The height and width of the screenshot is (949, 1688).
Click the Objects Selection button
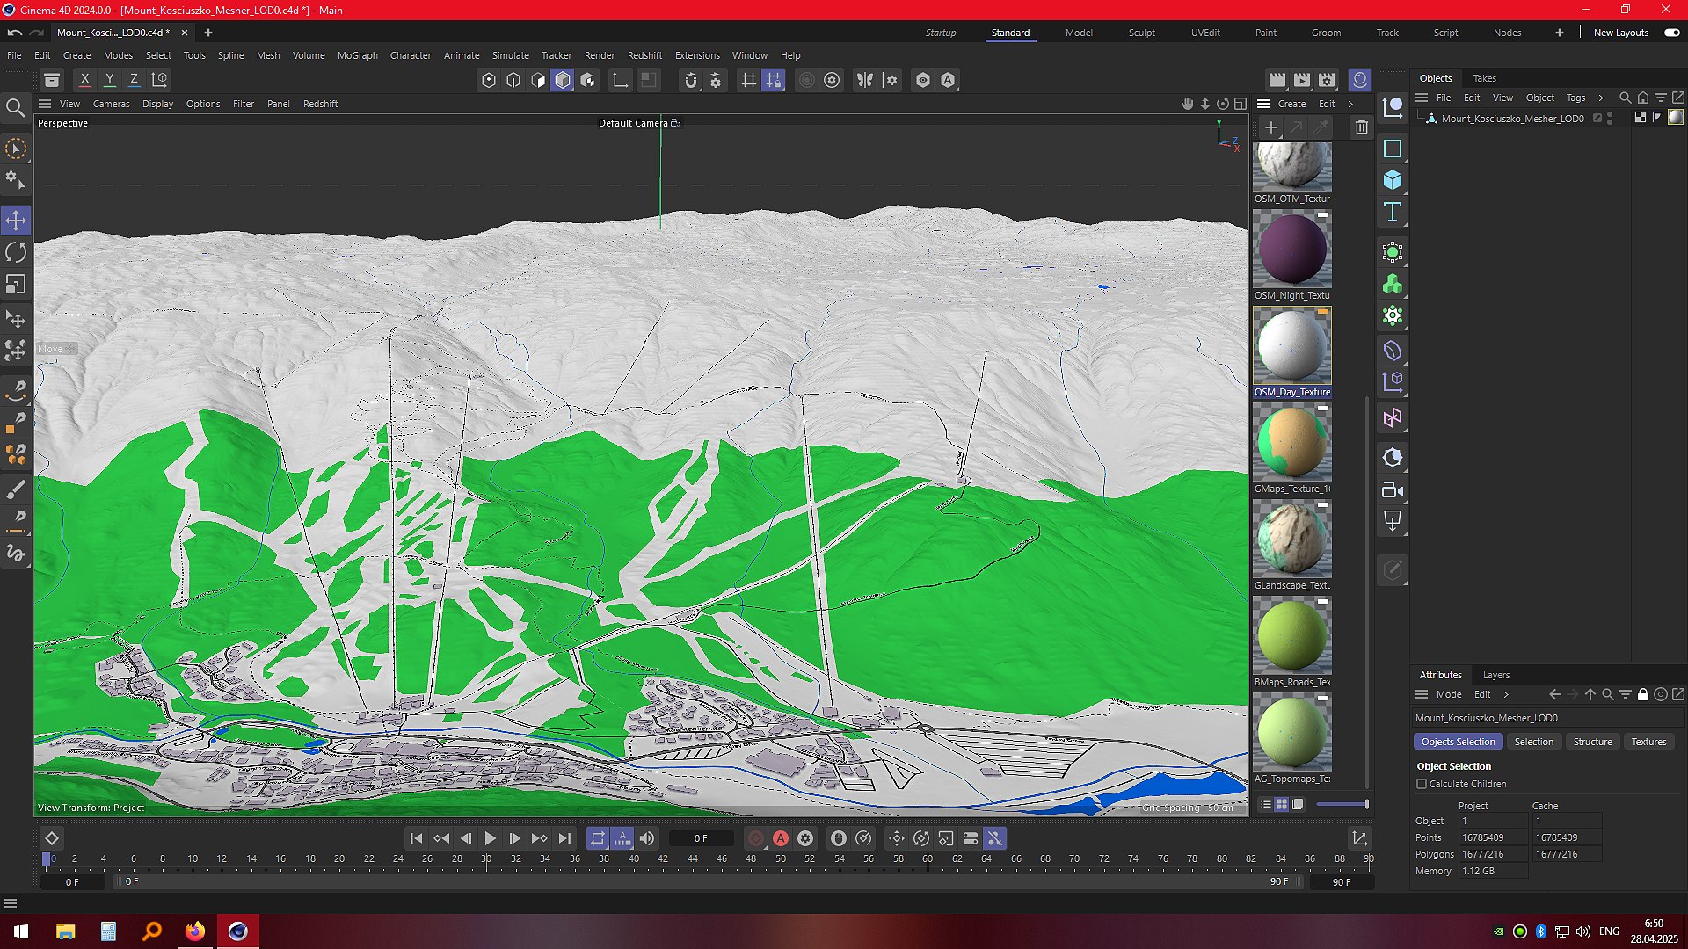(1458, 742)
